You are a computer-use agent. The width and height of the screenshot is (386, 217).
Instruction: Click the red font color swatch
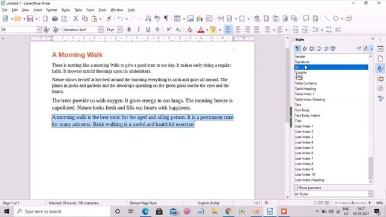201,30
